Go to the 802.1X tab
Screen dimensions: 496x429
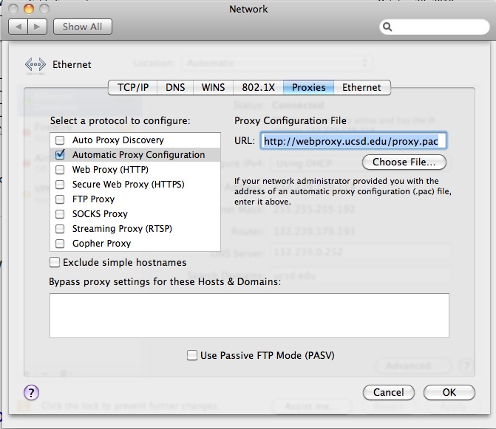coord(258,87)
